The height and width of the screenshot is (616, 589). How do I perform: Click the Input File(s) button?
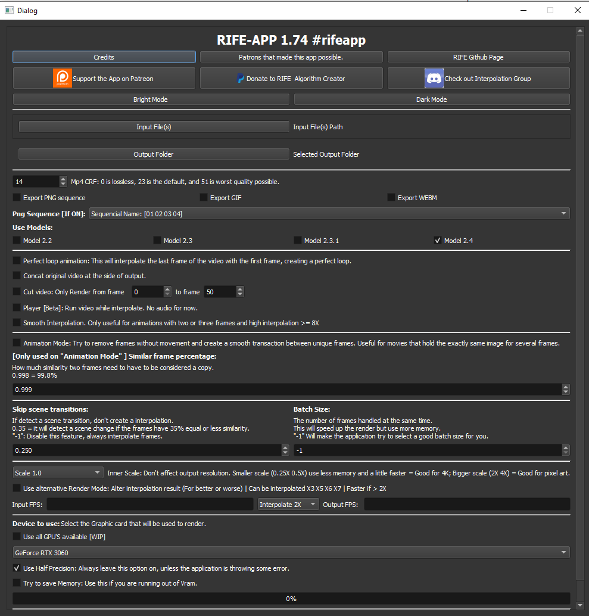(x=154, y=127)
